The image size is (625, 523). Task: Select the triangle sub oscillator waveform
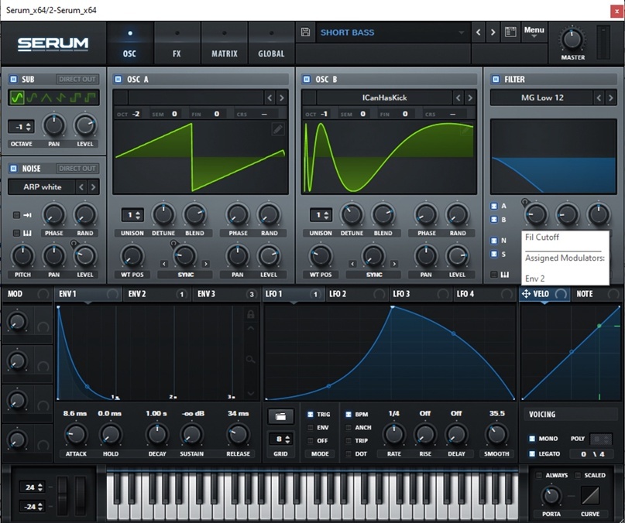pos(46,97)
